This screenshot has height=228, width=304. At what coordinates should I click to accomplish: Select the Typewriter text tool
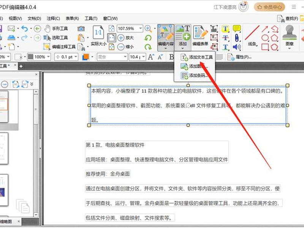pyautogui.click(x=214, y=29)
